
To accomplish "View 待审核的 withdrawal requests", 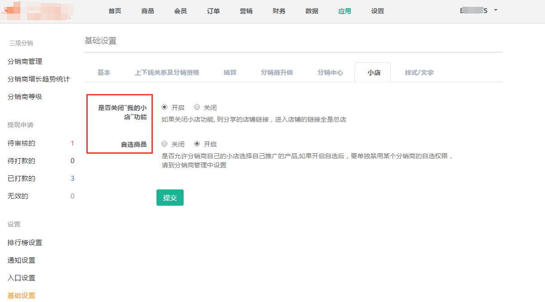I will coord(21,143).
